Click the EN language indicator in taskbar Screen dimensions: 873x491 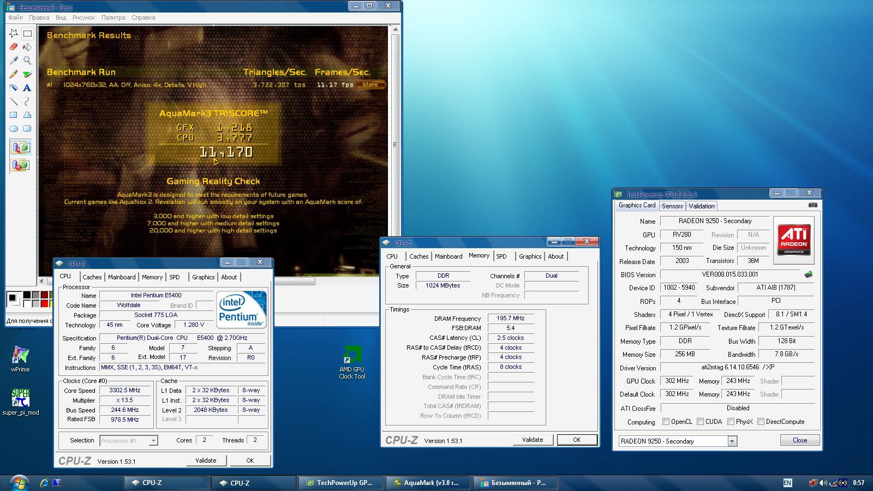click(787, 483)
